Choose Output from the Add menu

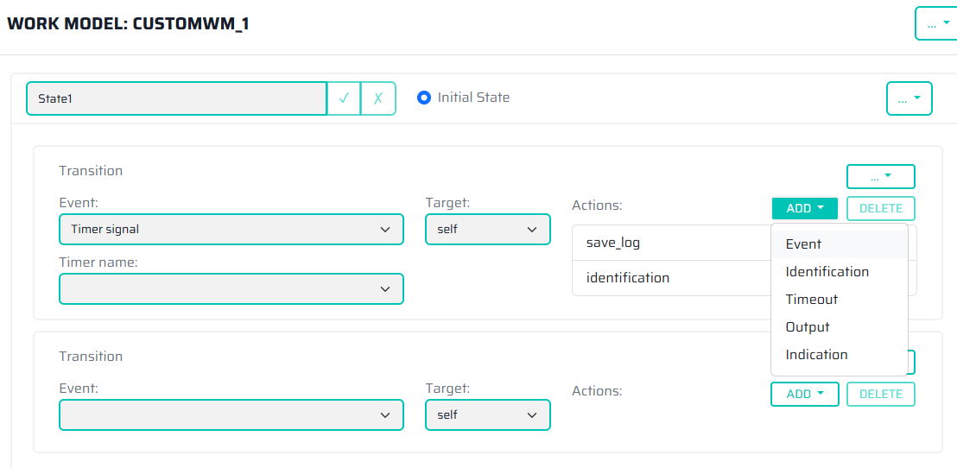coord(807,327)
